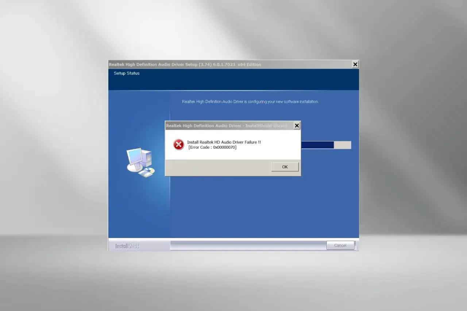Screen dimensions: 467x311
Task: Click the Setup Status heading
Action: pyautogui.click(x=127, y=73)
